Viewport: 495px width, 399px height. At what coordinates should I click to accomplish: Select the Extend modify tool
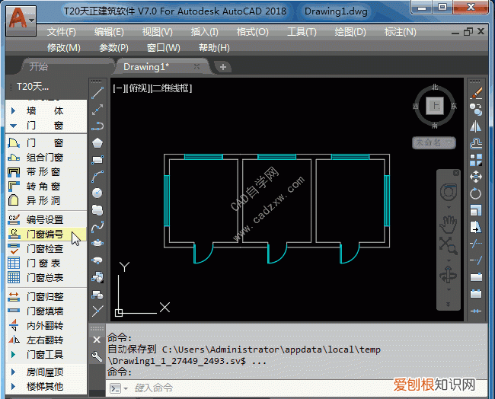(476, 260)
